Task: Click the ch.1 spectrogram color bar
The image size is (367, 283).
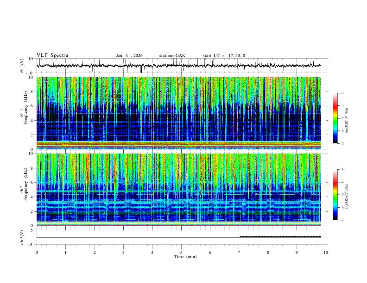Action: [335, 118]
